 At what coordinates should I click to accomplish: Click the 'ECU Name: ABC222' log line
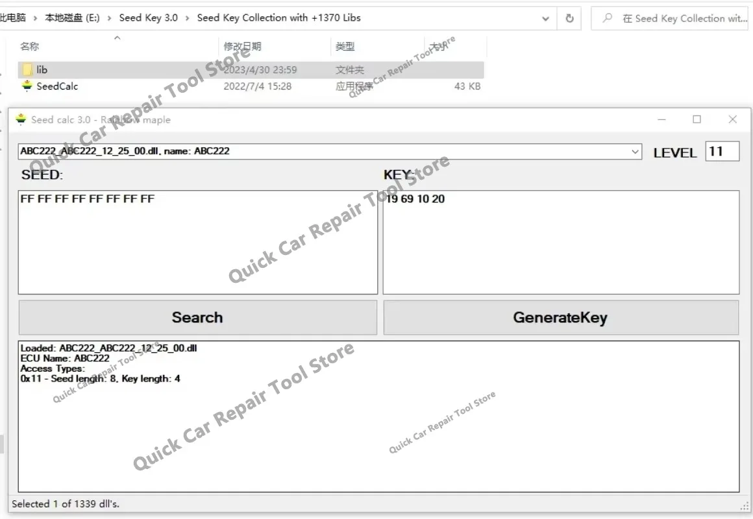pyautogui.click(x=65, y=358)
